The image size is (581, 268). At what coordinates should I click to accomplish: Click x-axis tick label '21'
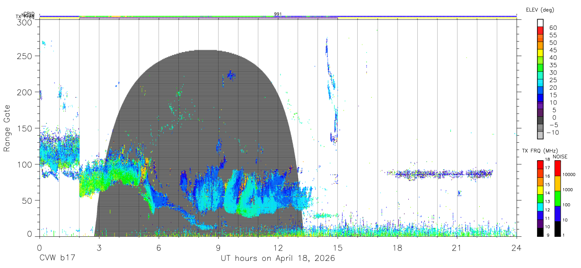coord(457,247)
